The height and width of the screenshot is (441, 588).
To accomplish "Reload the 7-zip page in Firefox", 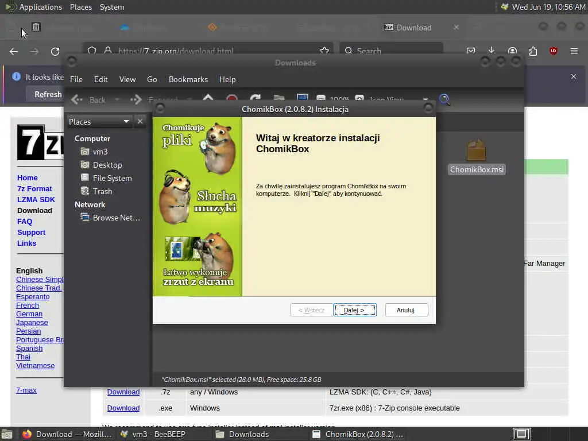I will click(55, 51).
